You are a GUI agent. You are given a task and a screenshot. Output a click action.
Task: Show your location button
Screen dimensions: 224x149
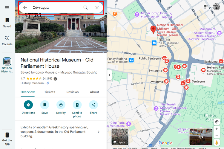[x=217, y=122]
